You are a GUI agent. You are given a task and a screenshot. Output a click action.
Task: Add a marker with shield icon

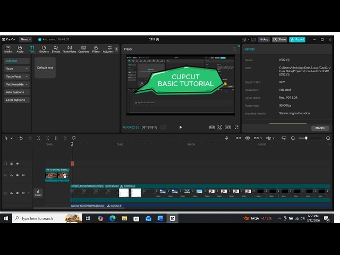pos(74,138)
